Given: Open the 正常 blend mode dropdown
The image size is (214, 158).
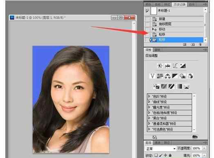Looking at the screenshot, I should coord(160,149).
